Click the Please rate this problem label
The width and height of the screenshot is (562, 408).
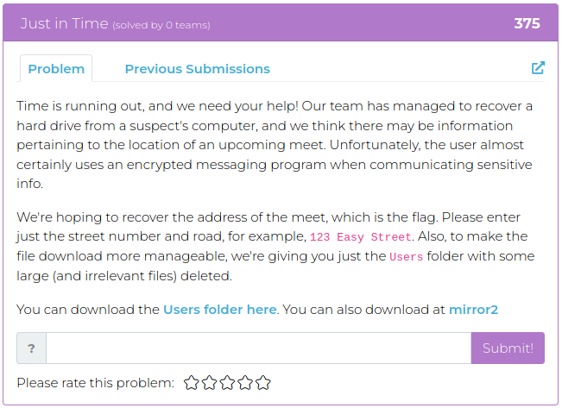click(x=95, y=383)
